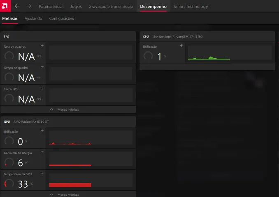279x197 pixels.
Task: Collapse GPU section via Menos métricas
Action: 68,195
